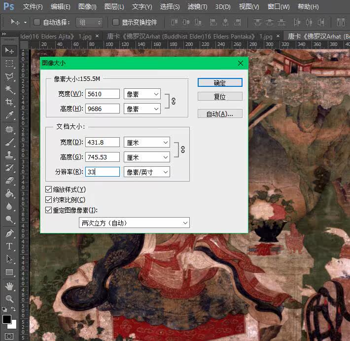Select the Blur tool

9,206
